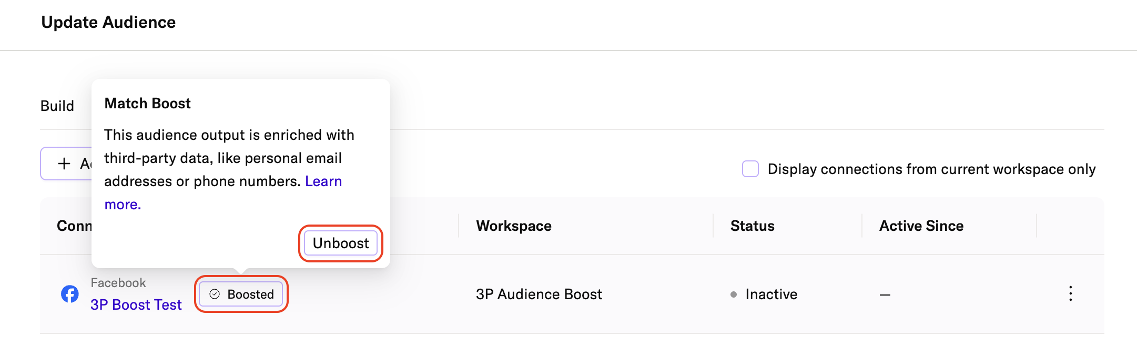Click the plus icon on add button
Viewport: 1137px width, 346px height.
point(64,164)
